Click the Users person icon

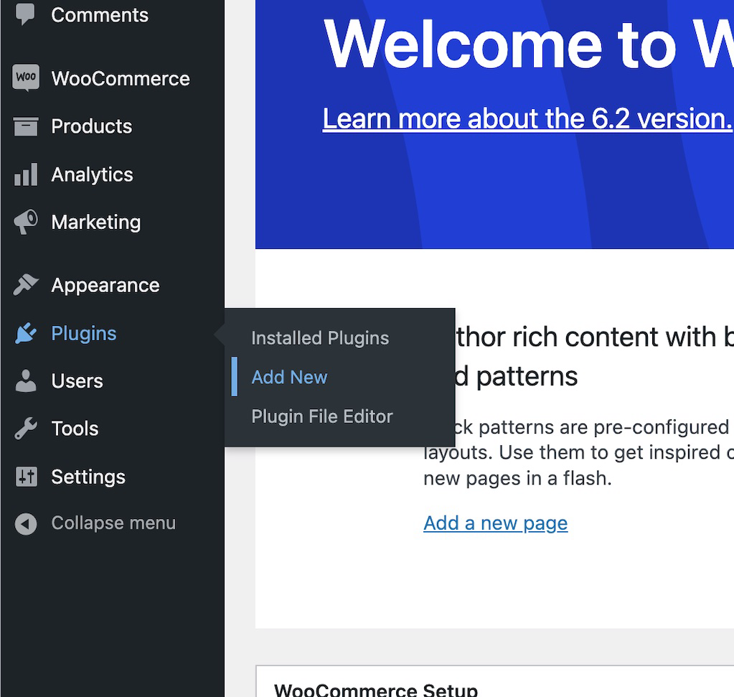26,381
